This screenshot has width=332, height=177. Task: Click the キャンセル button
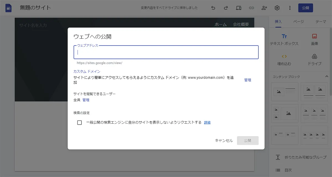click(x=224, y=140)
